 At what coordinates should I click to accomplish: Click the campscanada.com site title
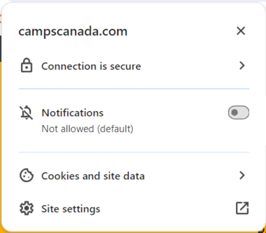coord(73,31)
